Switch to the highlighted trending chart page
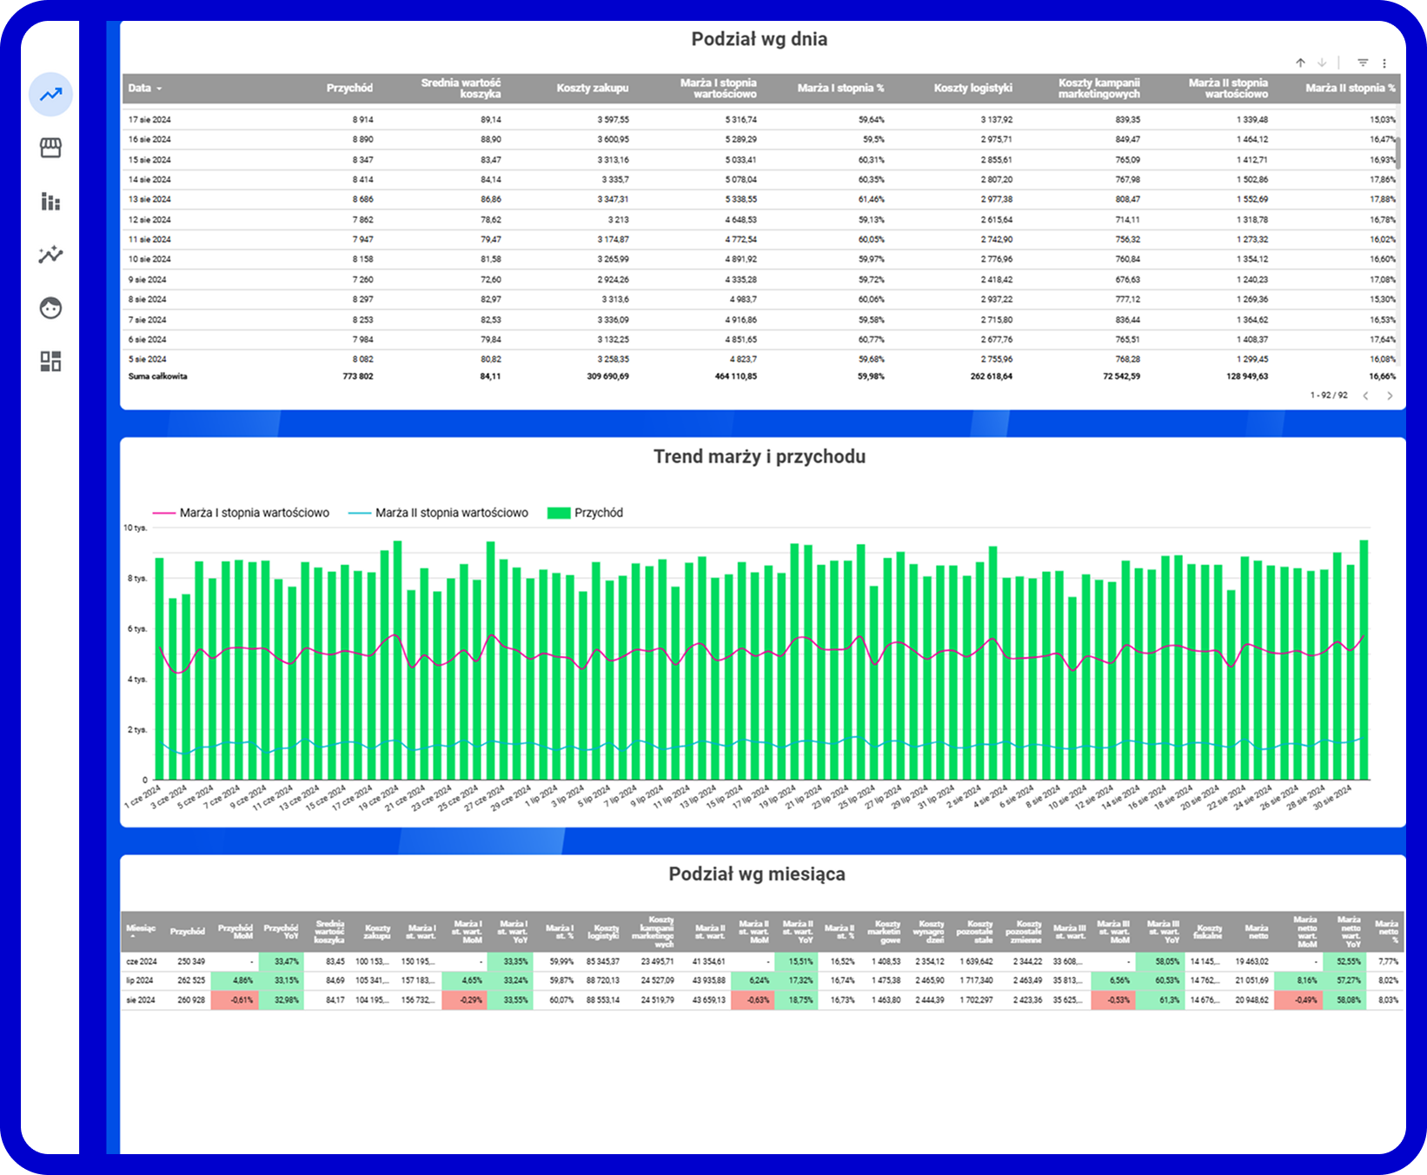The height and width of the screenshot is (1175, 1427). coord(50,96)
